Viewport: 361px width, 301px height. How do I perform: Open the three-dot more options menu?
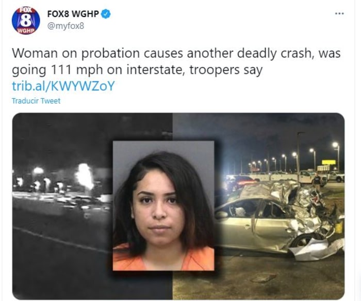pos(339,14)
